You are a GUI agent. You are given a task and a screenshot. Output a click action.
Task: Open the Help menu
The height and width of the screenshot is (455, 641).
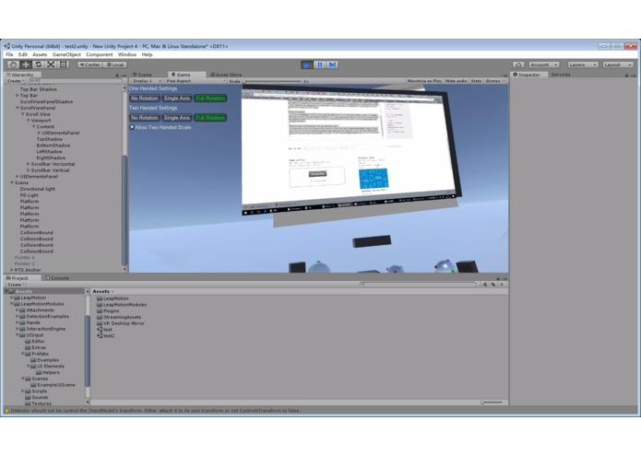(x=147, y=54)
